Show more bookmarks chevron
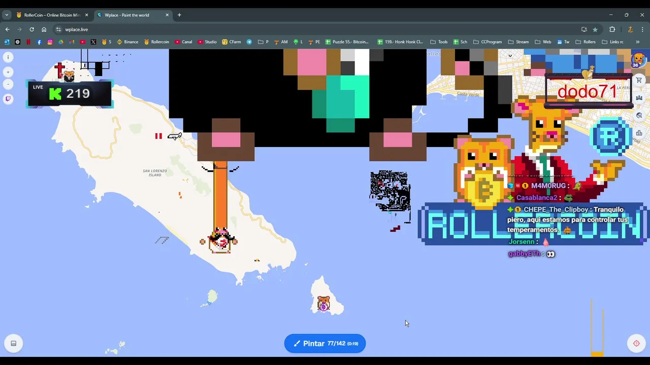The width and height of the screenshot is (650, 365). [637, 42]
